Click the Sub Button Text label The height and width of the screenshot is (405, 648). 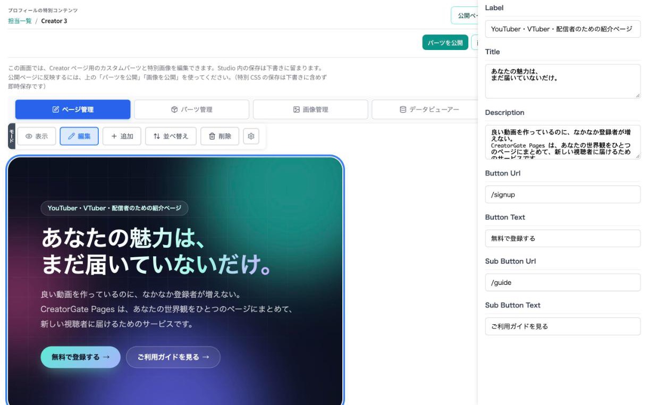coord(512,305)
